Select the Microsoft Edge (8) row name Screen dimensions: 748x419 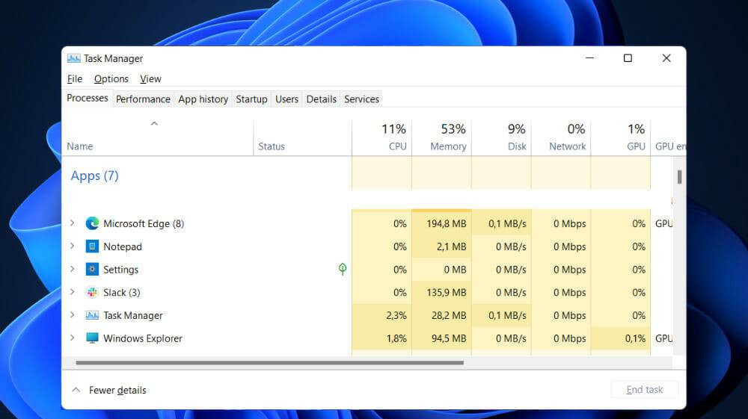144,223
